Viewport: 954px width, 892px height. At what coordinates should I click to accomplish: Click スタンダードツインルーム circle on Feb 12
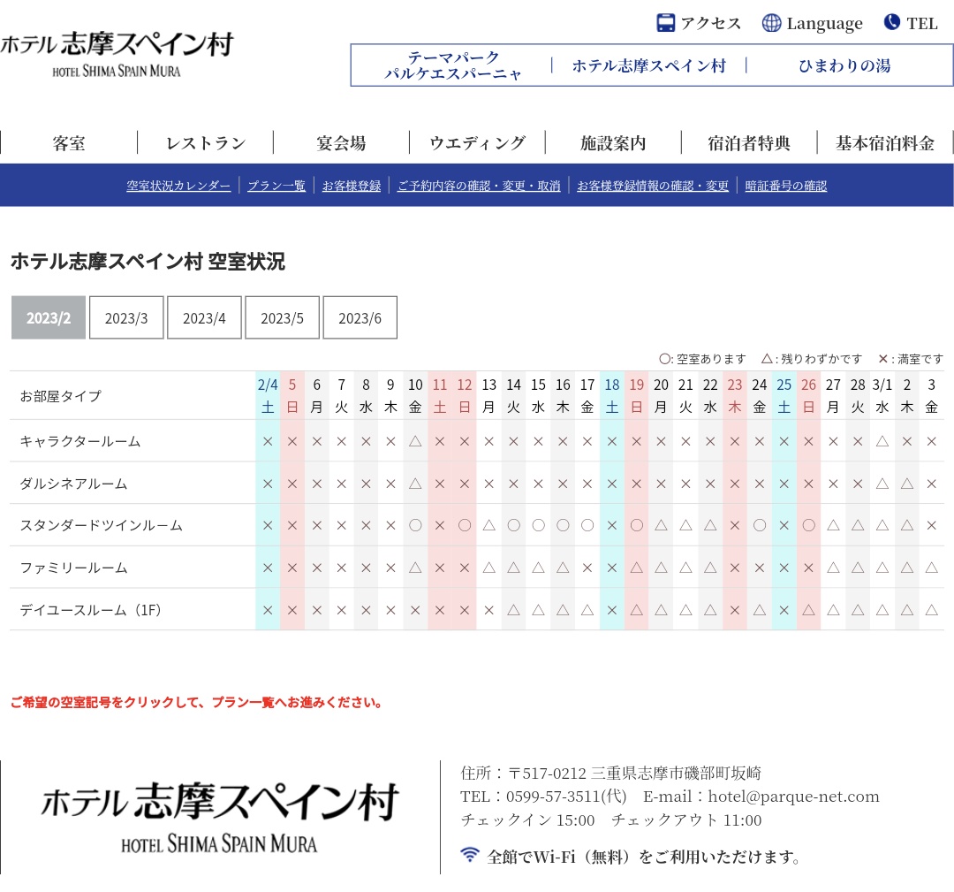pos(465,525)
